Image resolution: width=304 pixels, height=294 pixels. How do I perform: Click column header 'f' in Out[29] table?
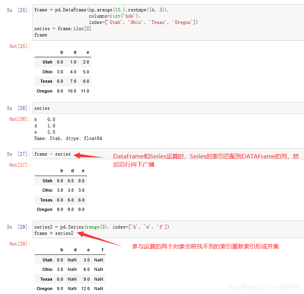(102, 250)
